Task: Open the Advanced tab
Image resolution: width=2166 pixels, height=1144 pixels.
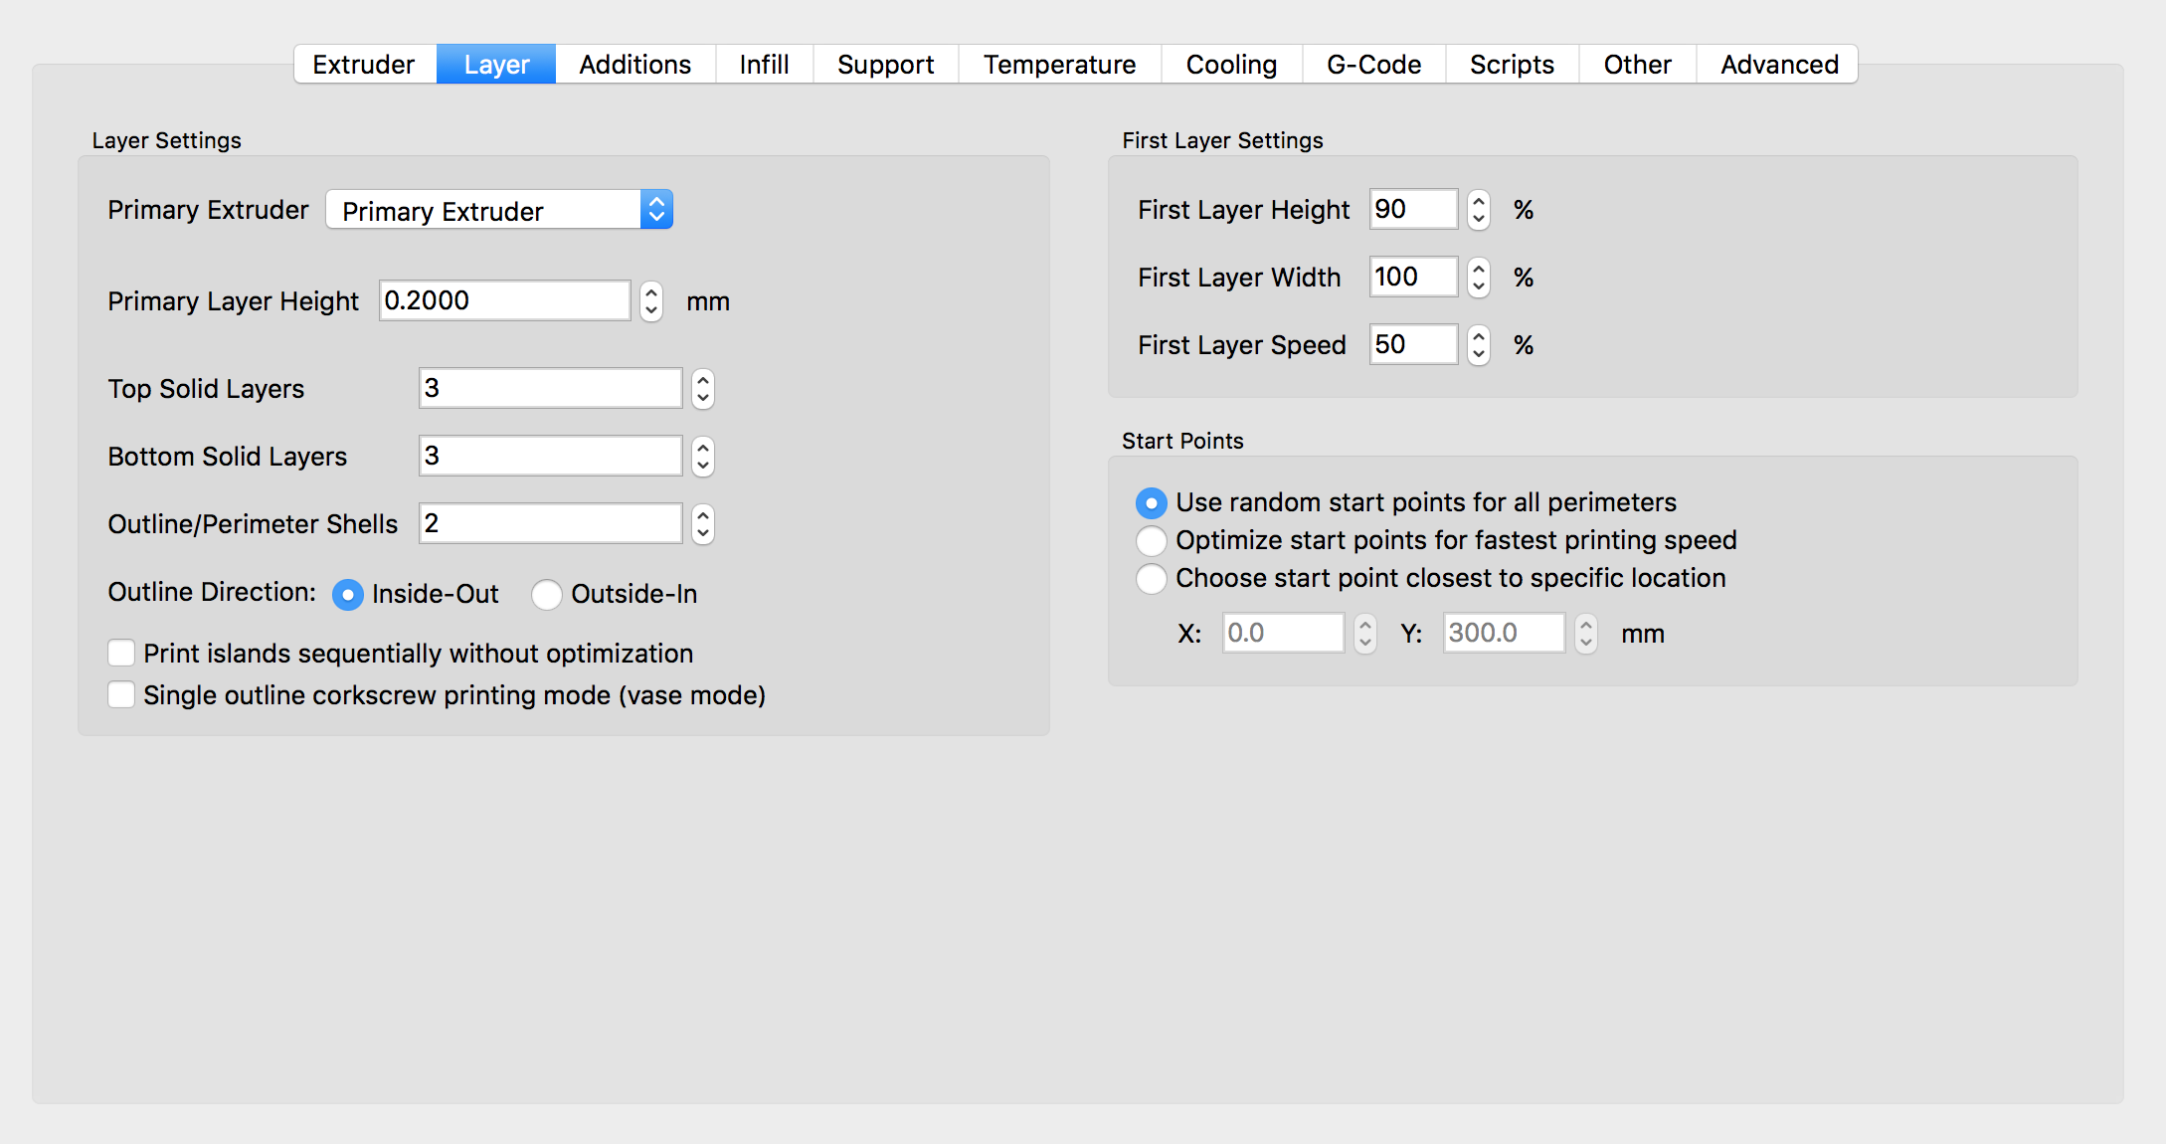Action: (1779, 65)
